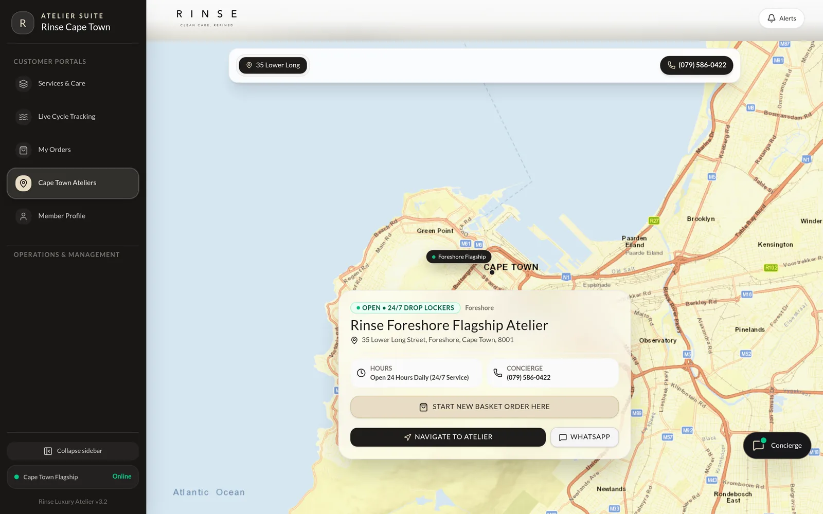Screen dimensions: 823x514
Task: Start new basket order here
Action: click(x=484, y=407)
